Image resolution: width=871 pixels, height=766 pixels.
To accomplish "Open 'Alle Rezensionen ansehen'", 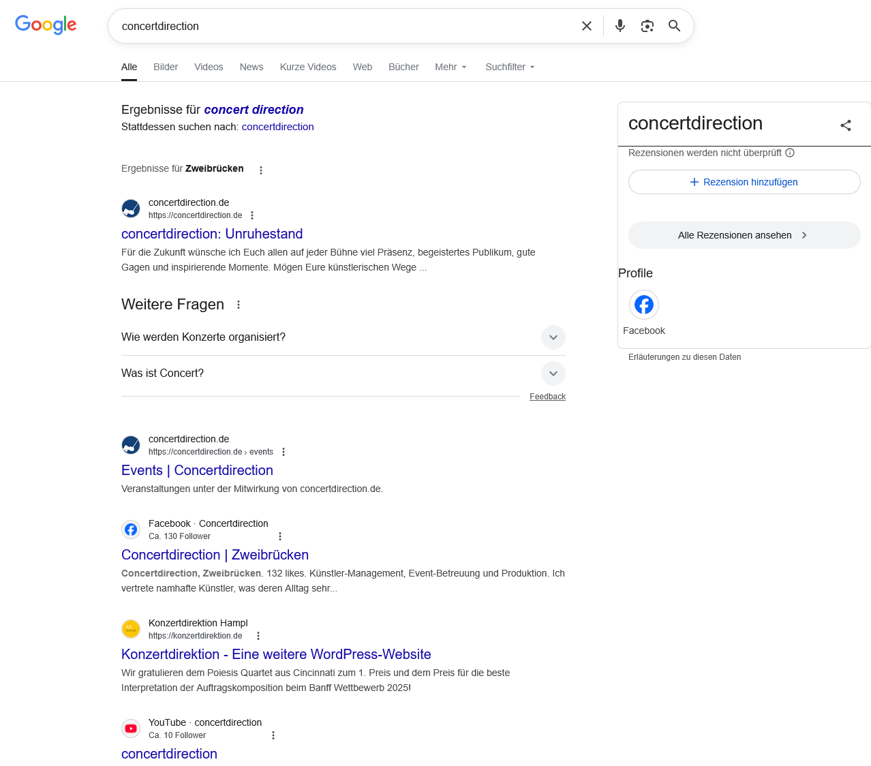I will [744, 234].
